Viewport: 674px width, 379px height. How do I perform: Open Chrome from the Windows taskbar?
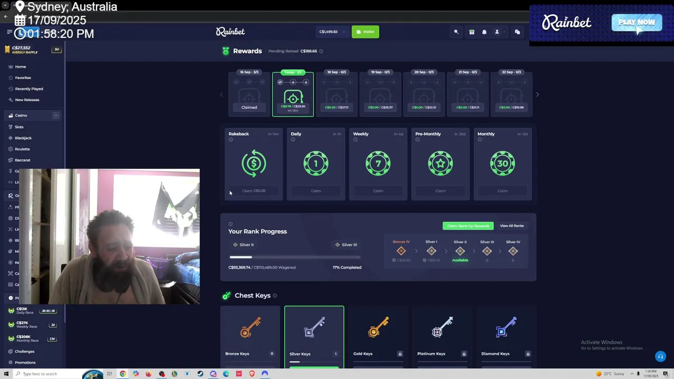(123, 374)
